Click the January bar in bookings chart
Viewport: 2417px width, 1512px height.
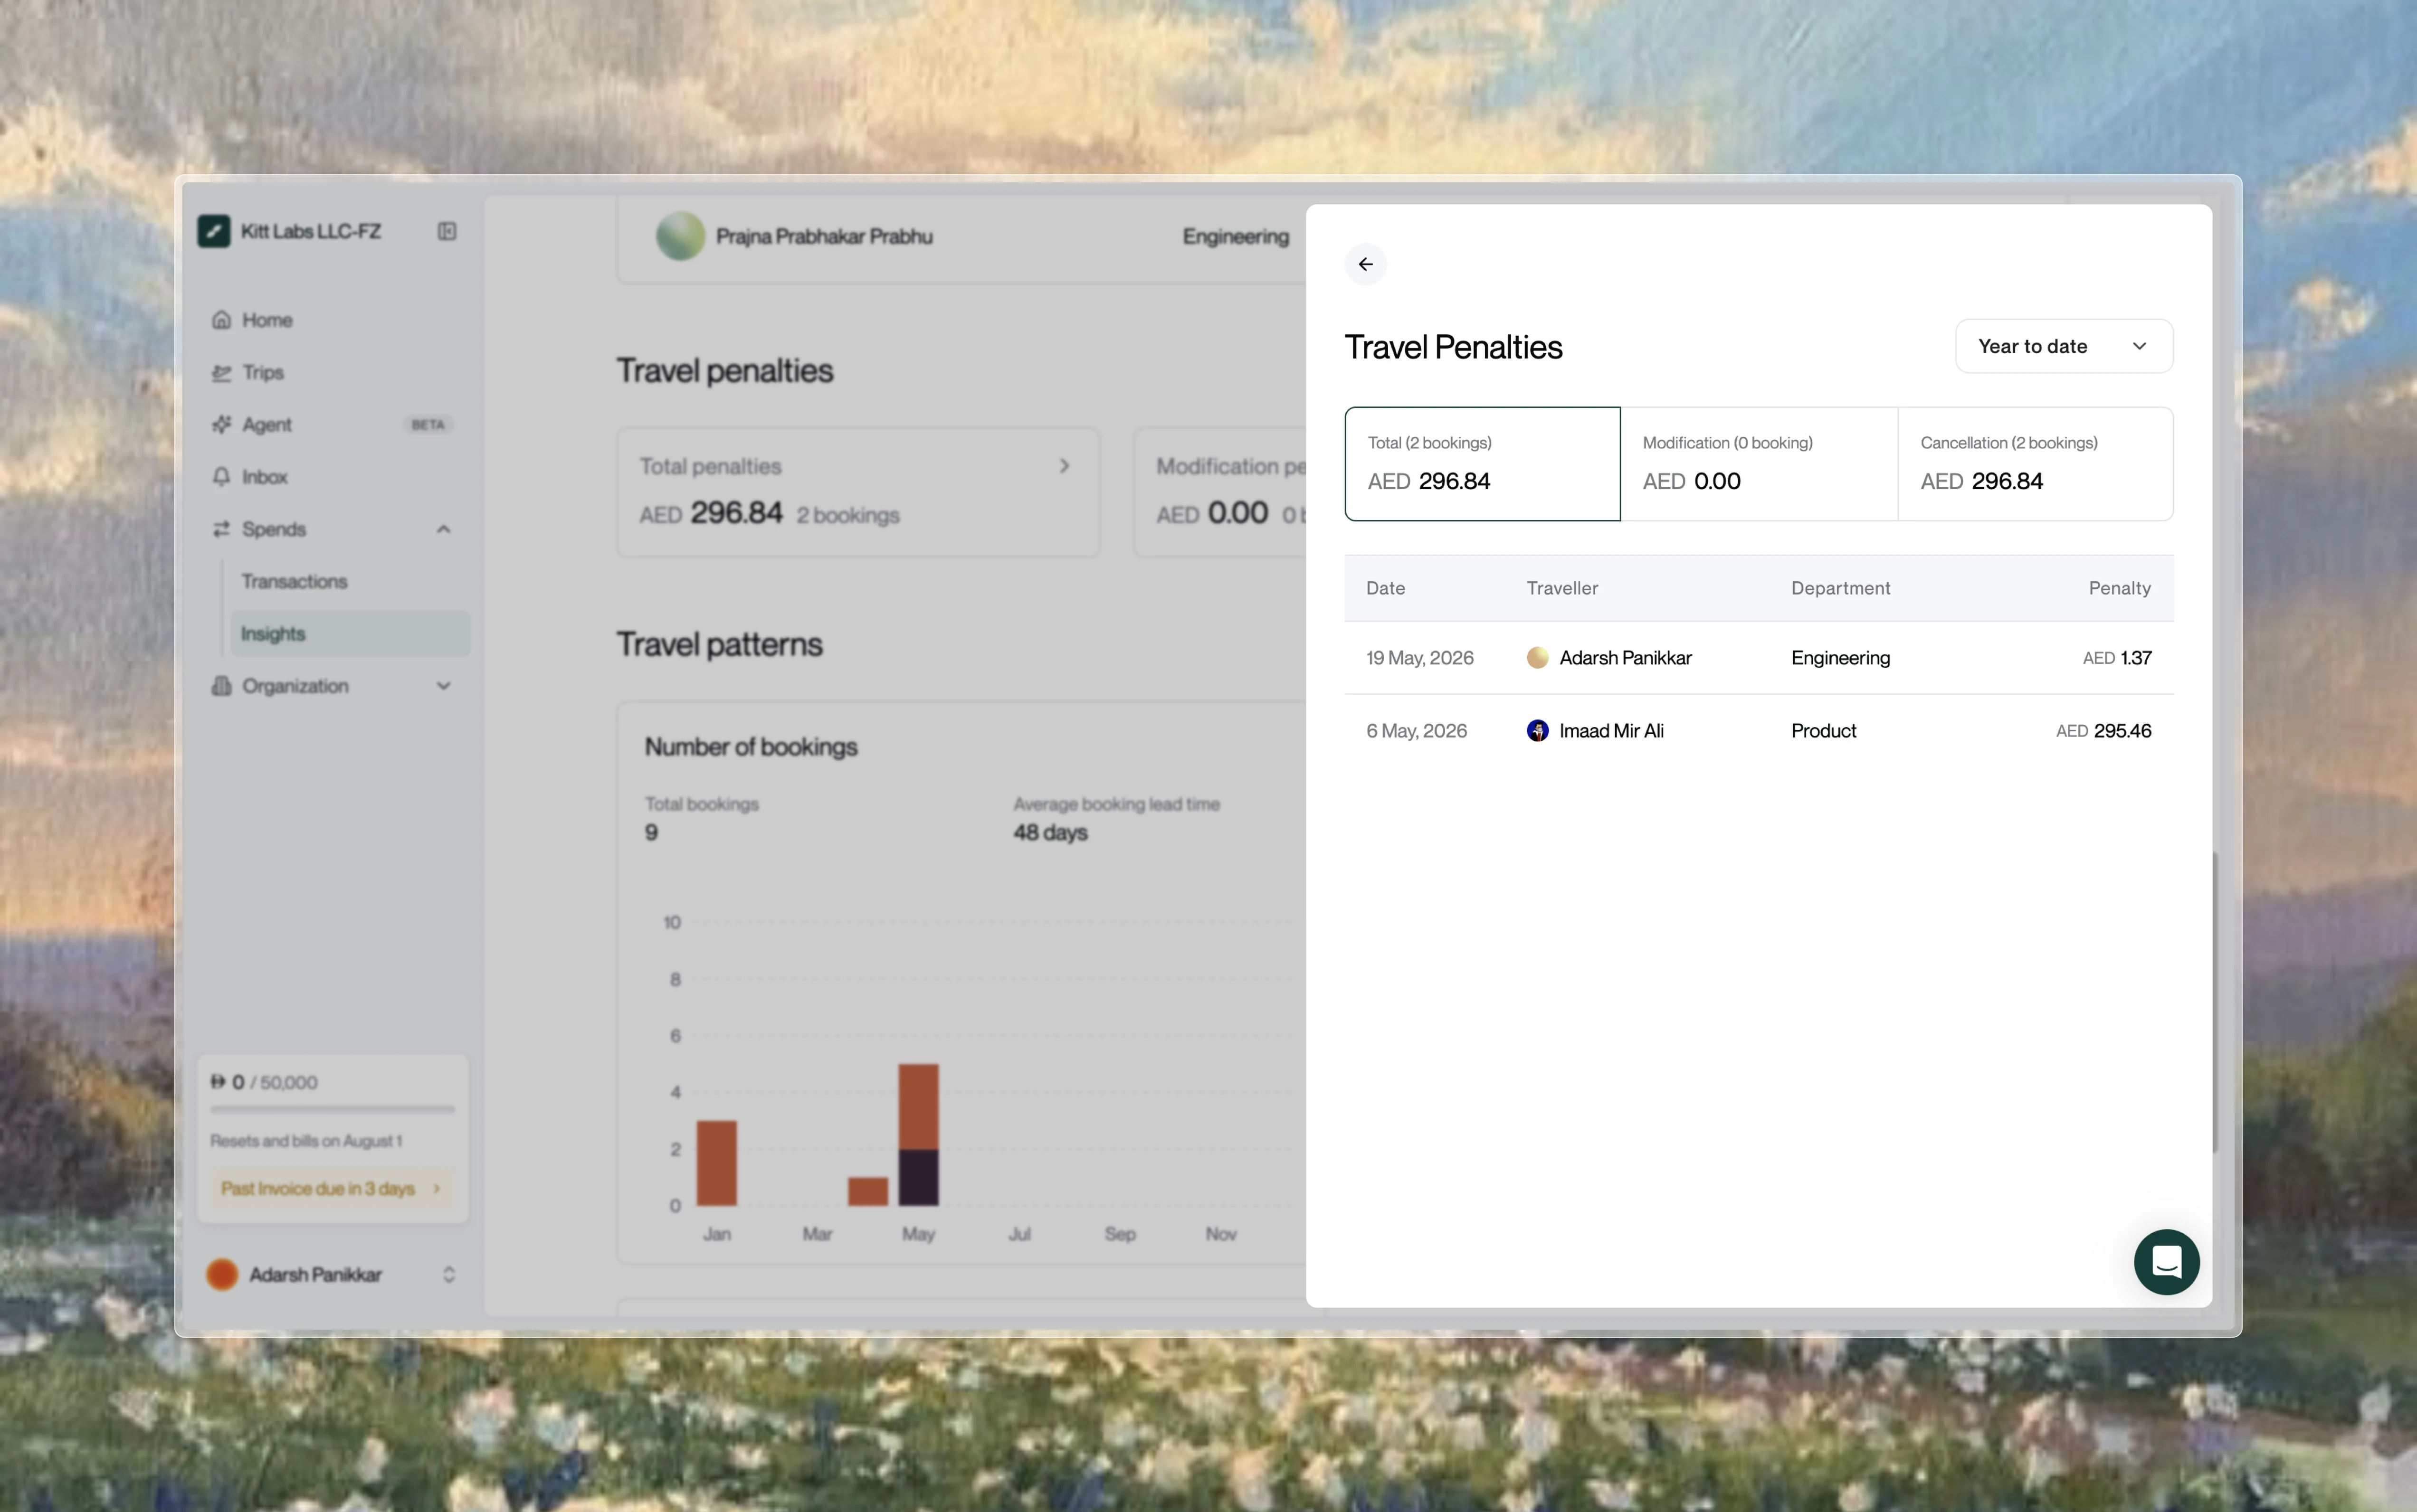pos(716,1163)
